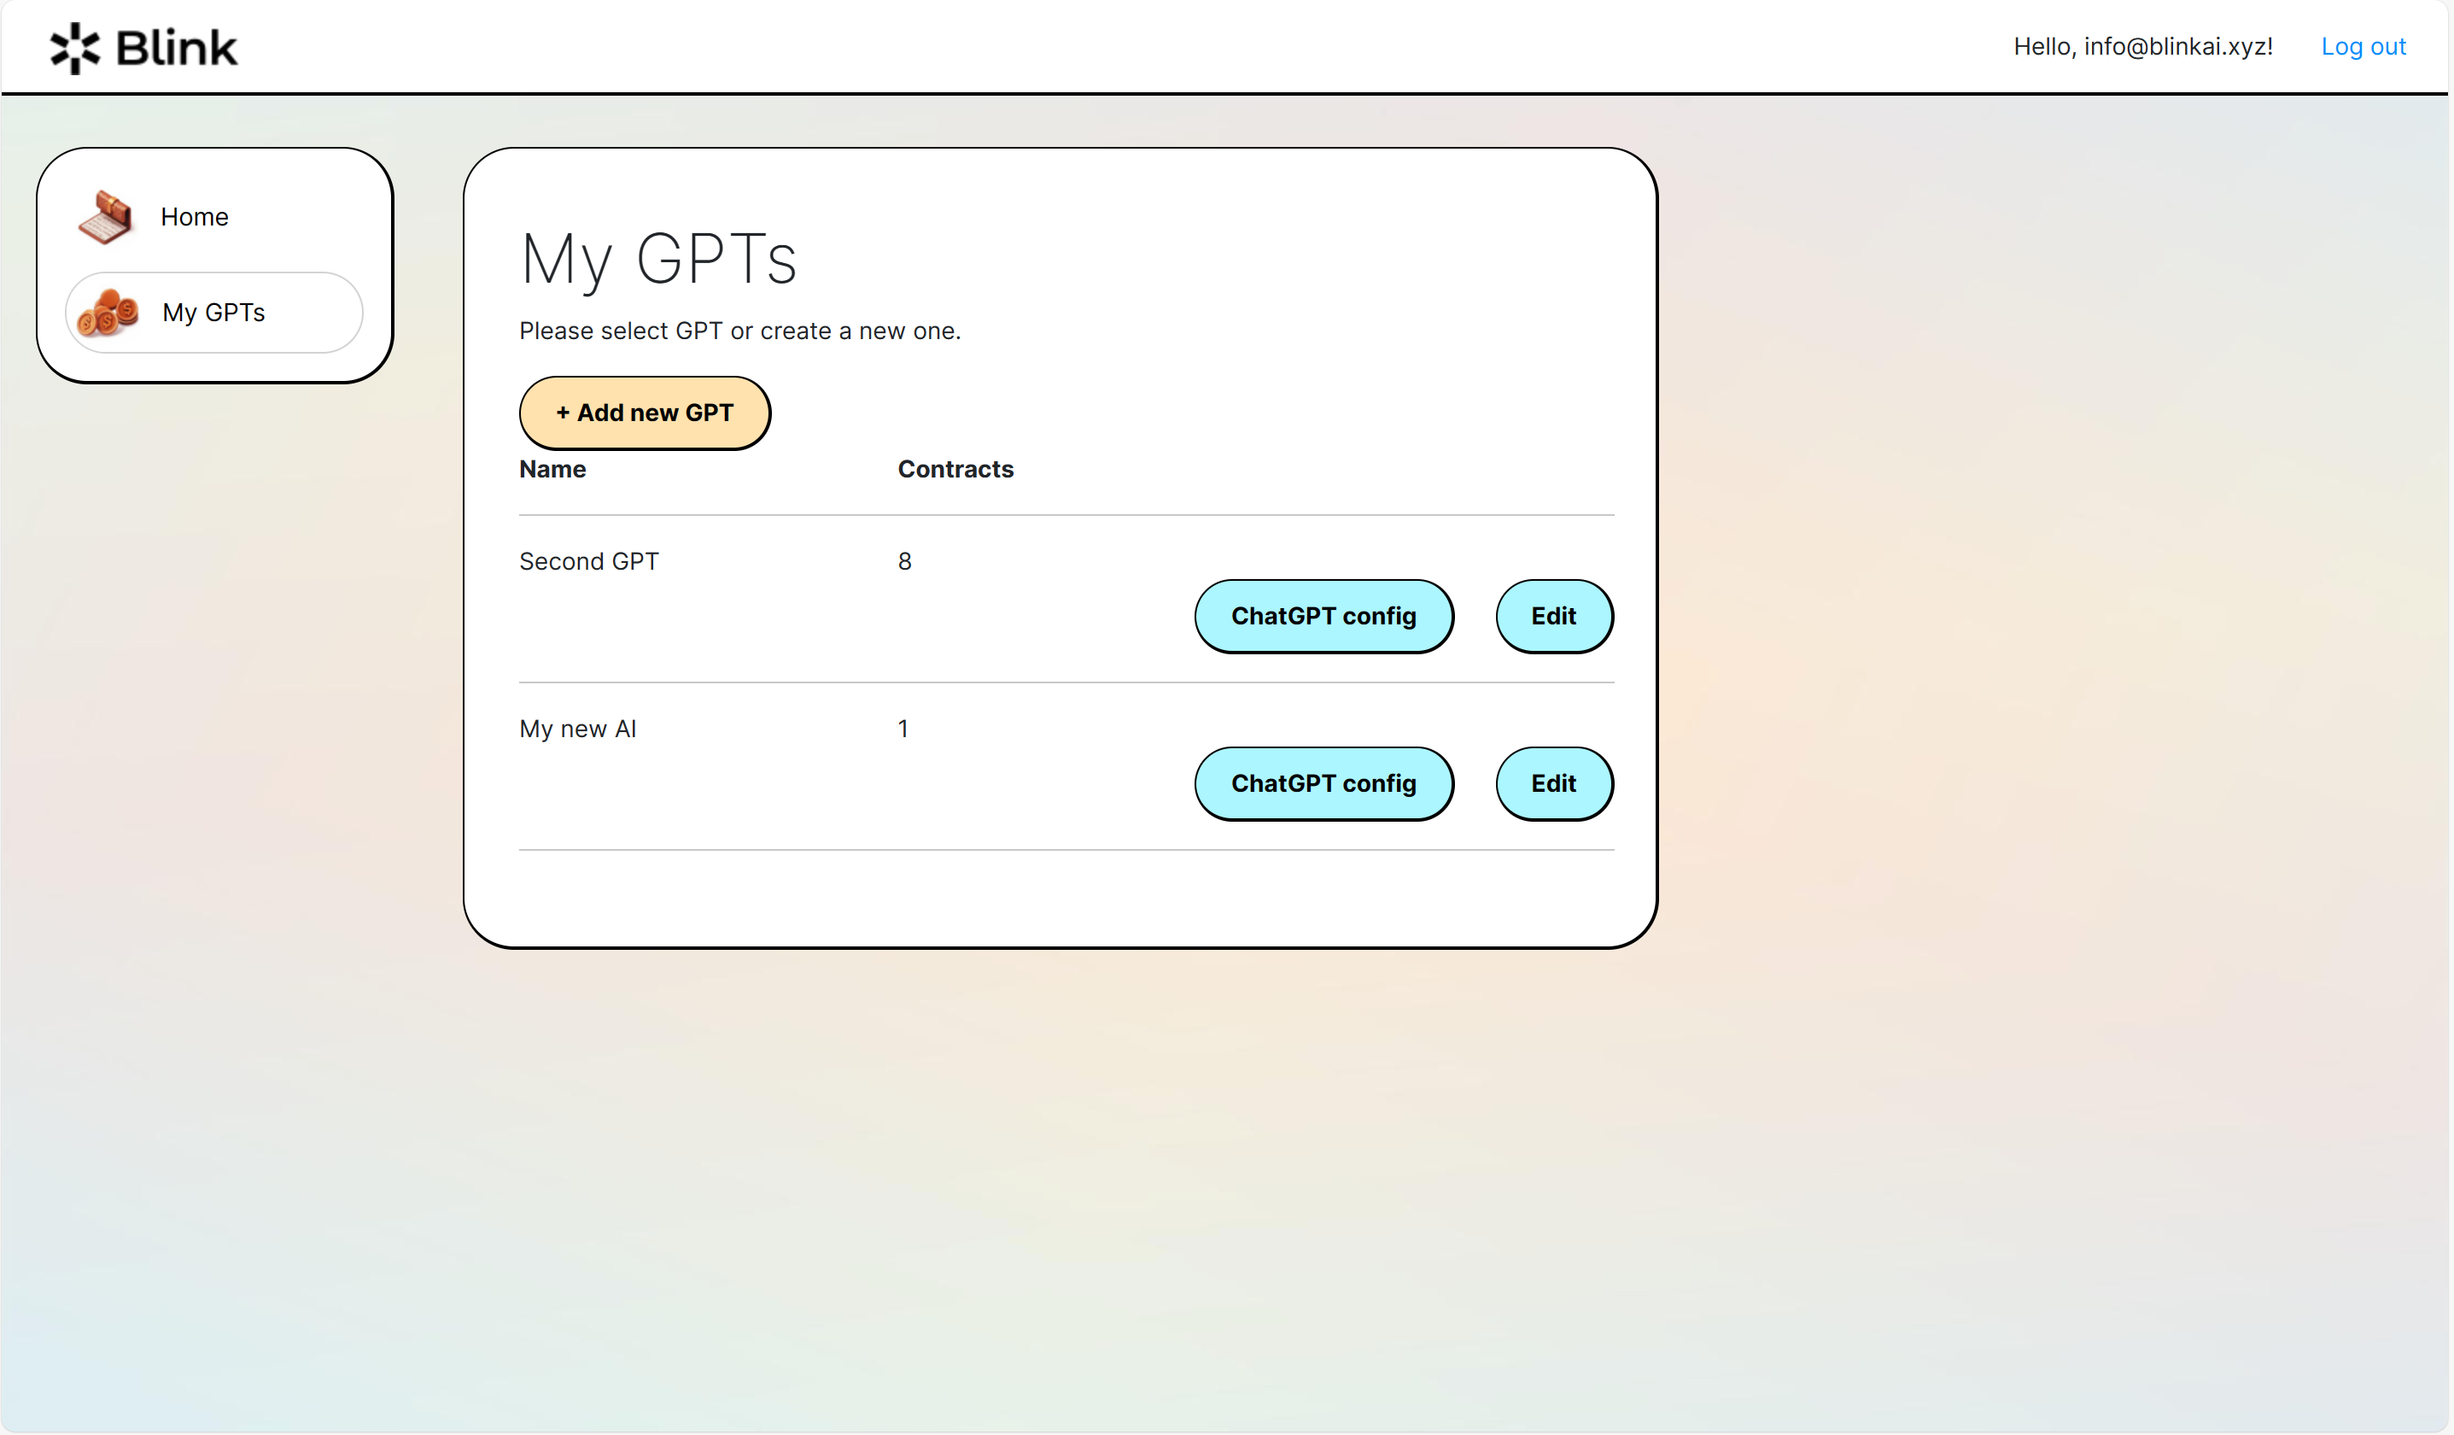This screenshot has height=1435, width=2454.
Task: Log out of the account
Action: pos(2363,47)
